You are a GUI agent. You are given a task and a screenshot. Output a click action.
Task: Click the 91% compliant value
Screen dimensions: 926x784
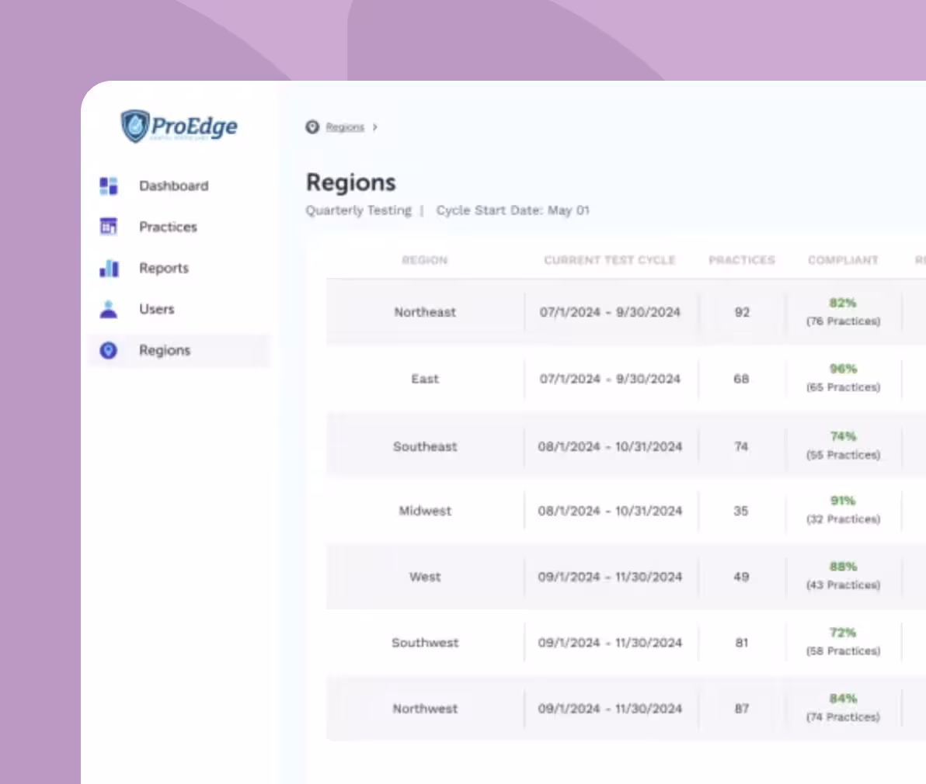[843, 501]
